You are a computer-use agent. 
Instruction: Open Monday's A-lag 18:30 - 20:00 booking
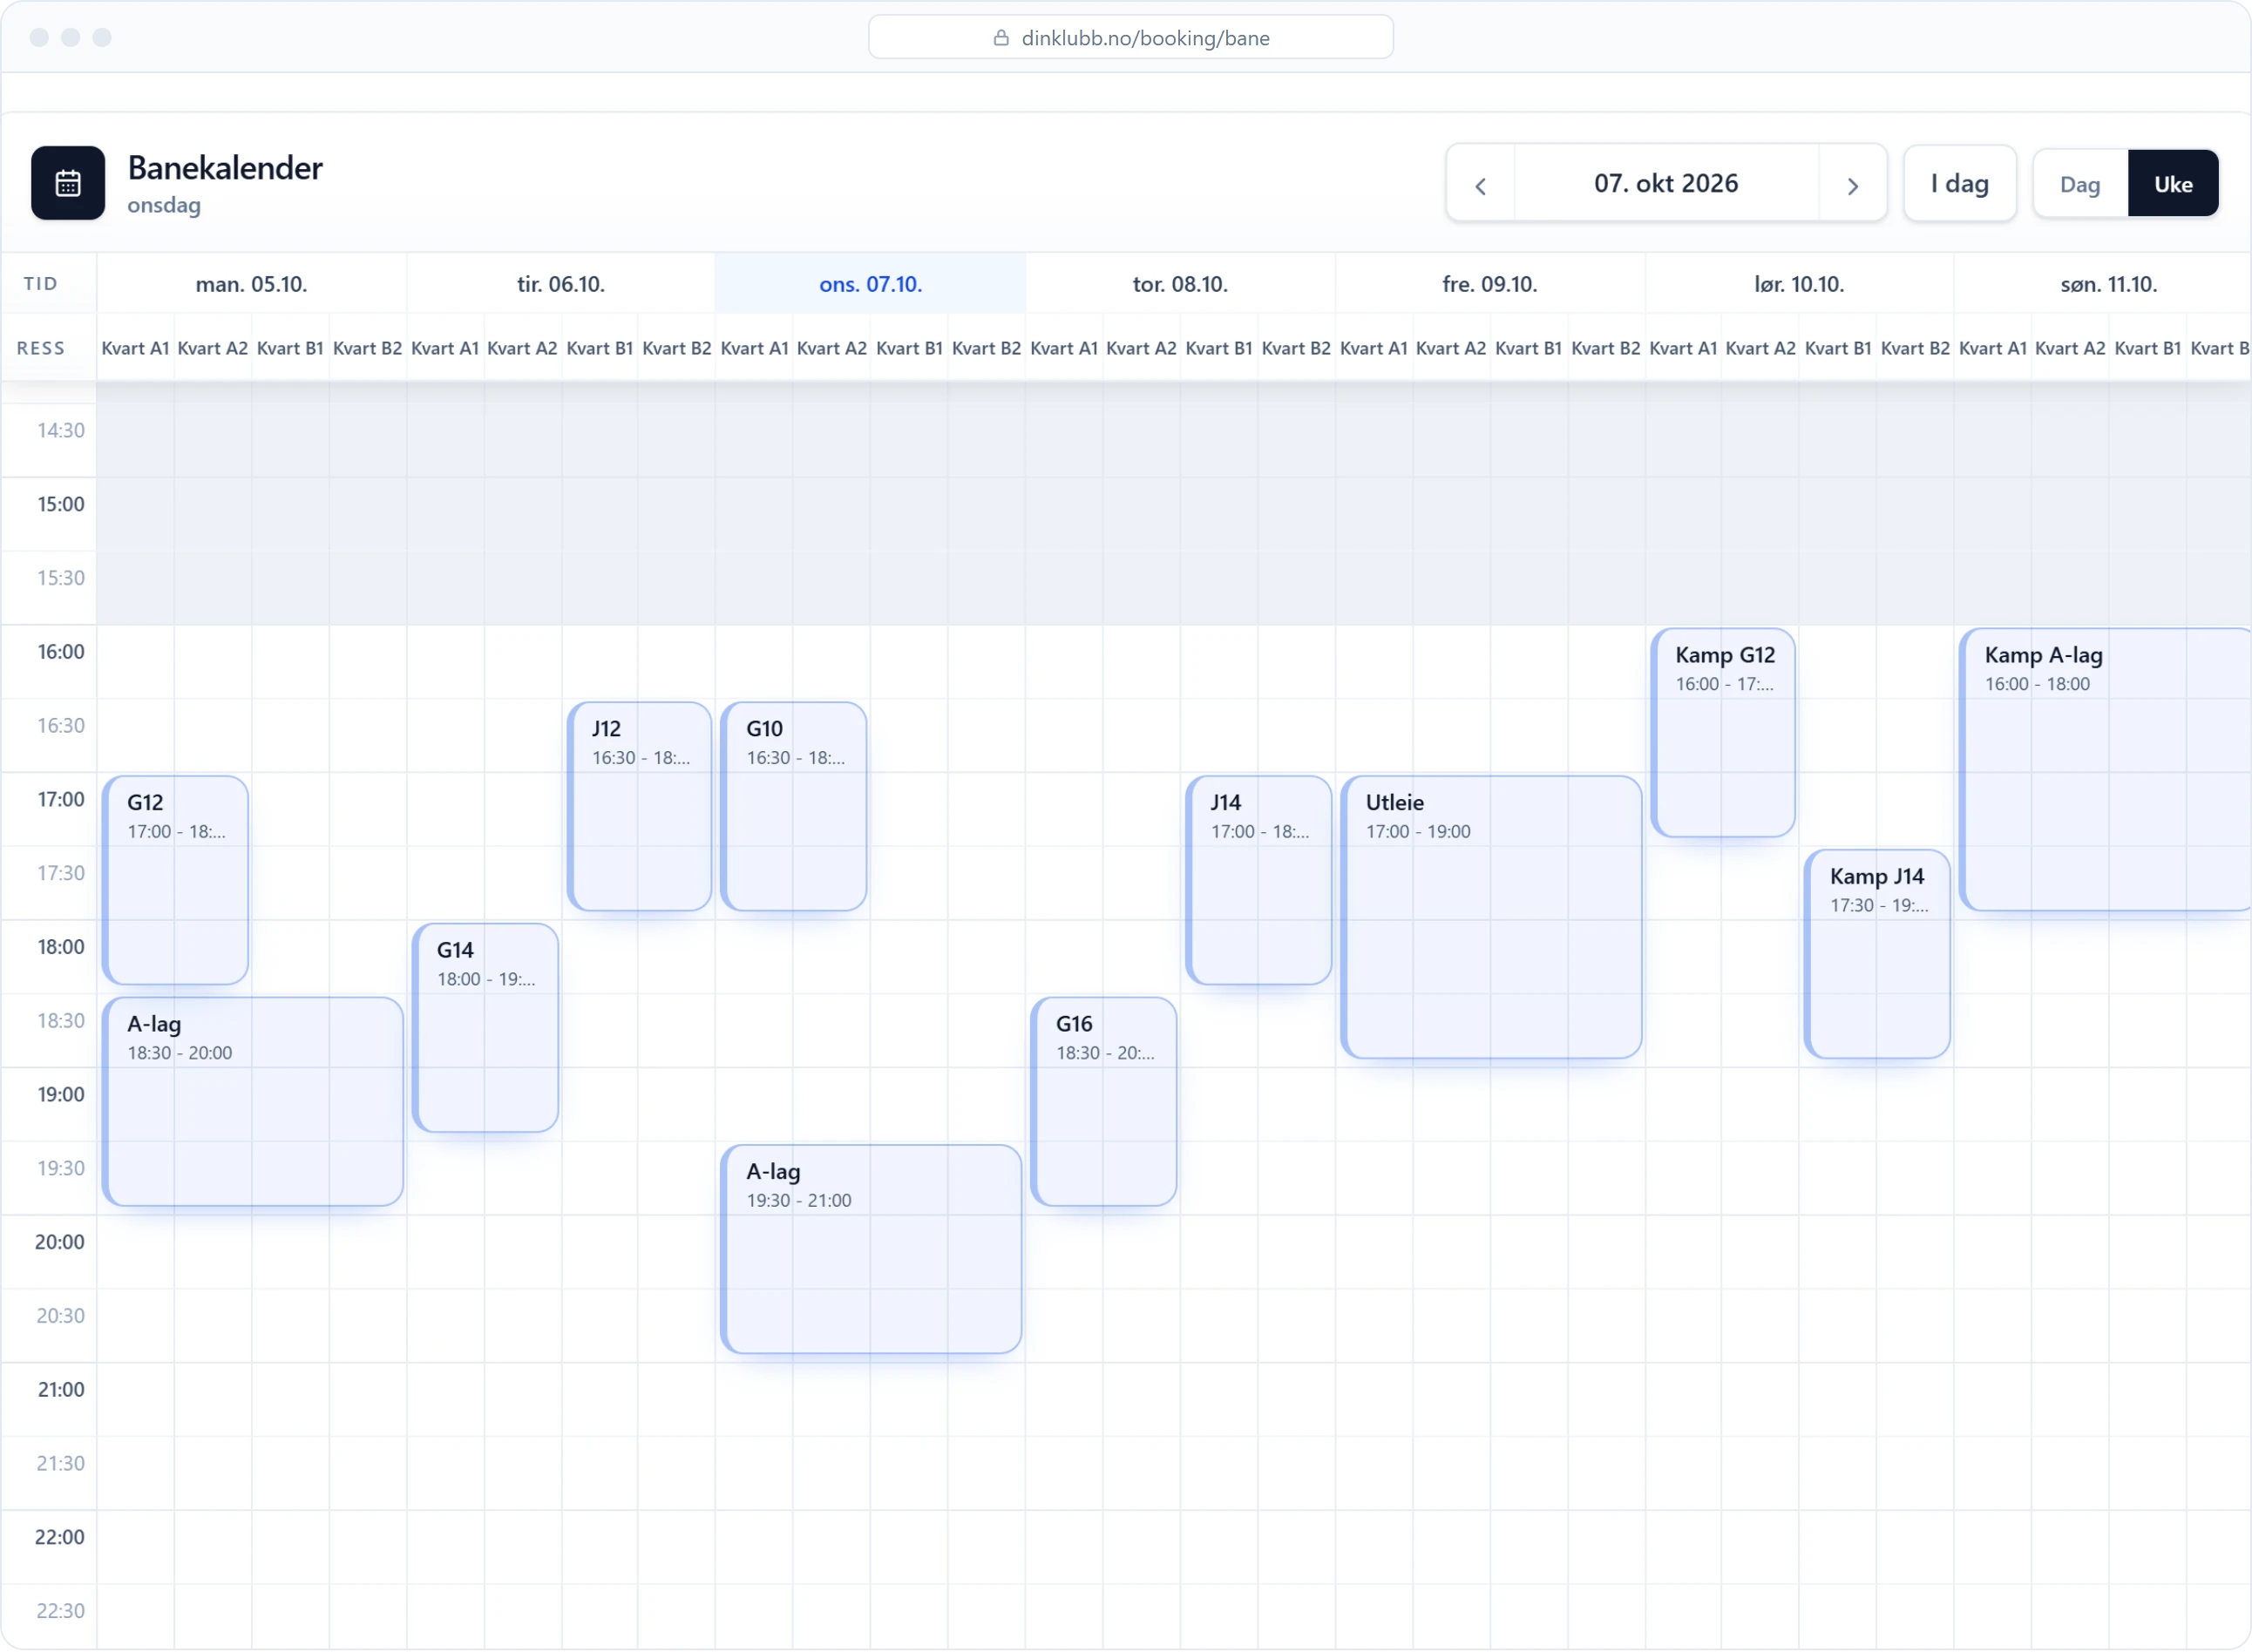pos(252,1102)
